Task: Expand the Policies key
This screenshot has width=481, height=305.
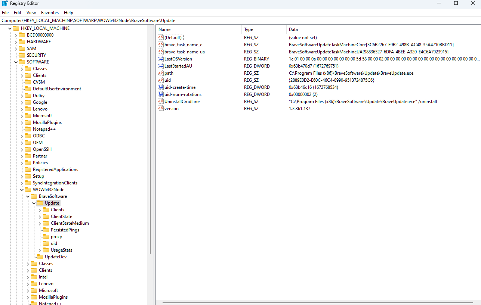Action: pos(22,163)
